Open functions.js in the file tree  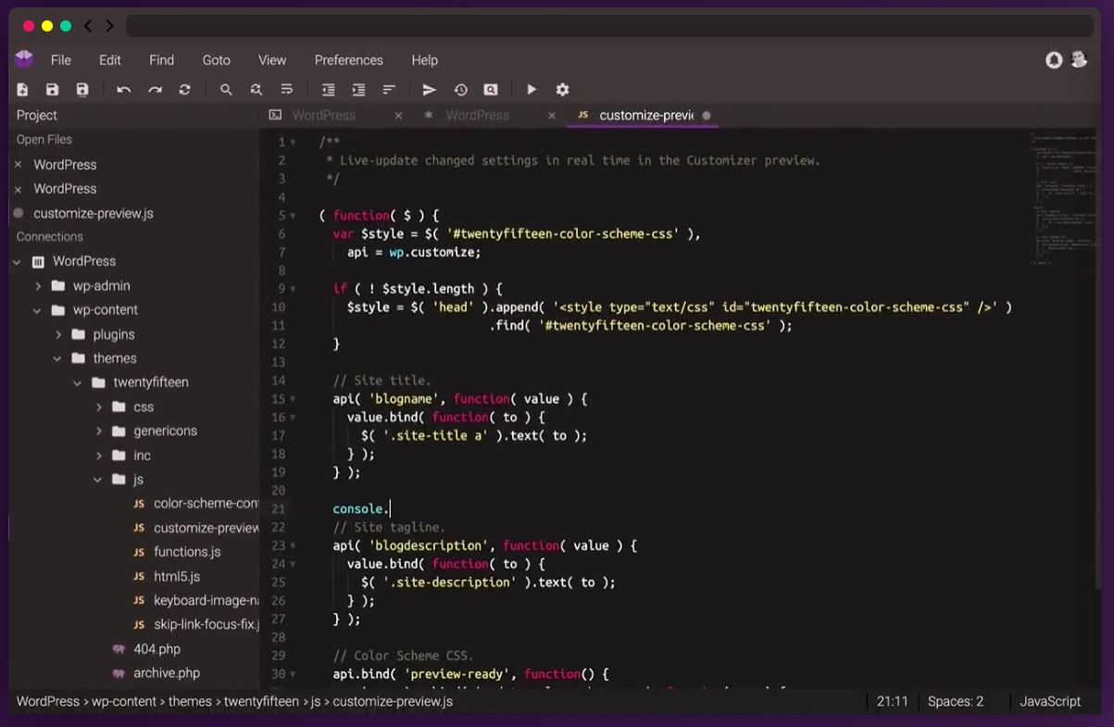pyautogui.click(x=187, y=552)
